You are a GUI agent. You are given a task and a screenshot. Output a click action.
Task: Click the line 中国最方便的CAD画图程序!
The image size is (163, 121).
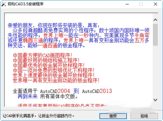[x=42, y=55]
